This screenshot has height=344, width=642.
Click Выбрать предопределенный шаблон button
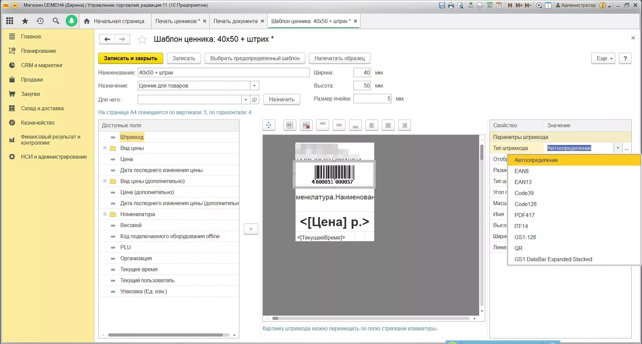[x=255, y=58]
